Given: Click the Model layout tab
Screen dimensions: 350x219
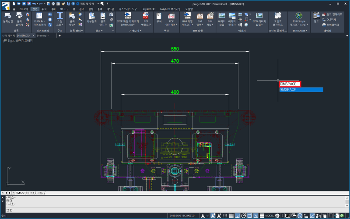Looking at the screenshot, I should pos(21,193).
